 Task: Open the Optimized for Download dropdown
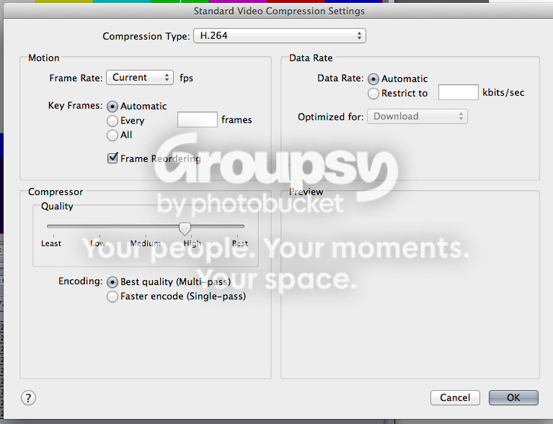(417, 116)
